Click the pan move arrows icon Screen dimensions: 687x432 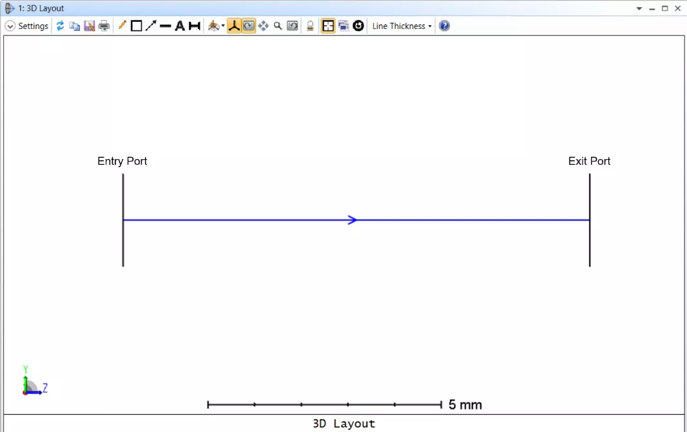[x=263, y=26]
